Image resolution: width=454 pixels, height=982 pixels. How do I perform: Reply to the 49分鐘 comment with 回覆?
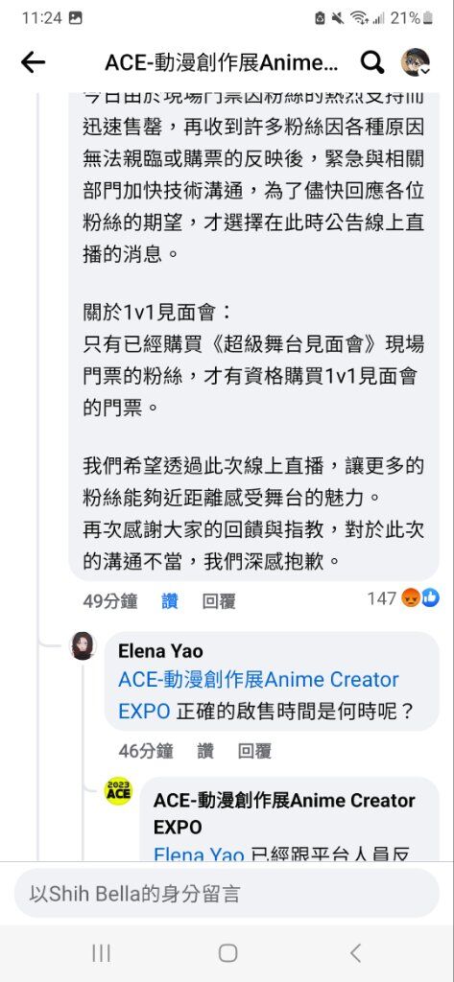(x=219, y=601)
